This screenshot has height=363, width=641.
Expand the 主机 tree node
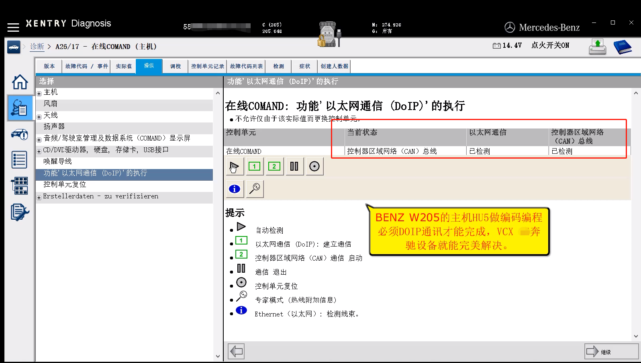[x=39, y=94]
